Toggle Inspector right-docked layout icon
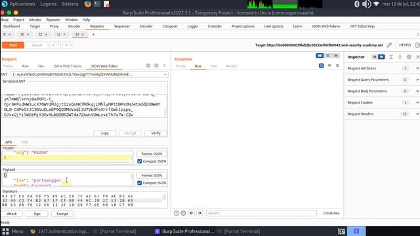This screenshot has height=236, width=420. [381, 57]
